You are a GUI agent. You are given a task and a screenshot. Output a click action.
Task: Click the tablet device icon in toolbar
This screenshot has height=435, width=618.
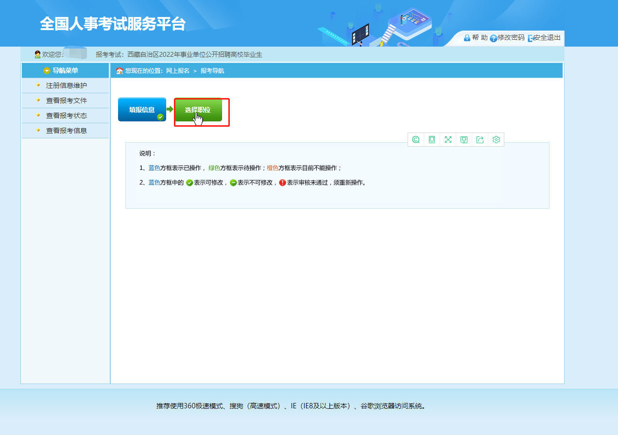432,140
